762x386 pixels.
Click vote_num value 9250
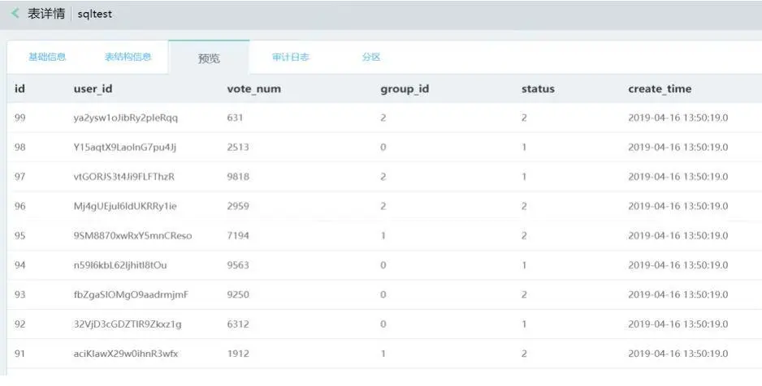pyautogui.click(x=238, y=295)
